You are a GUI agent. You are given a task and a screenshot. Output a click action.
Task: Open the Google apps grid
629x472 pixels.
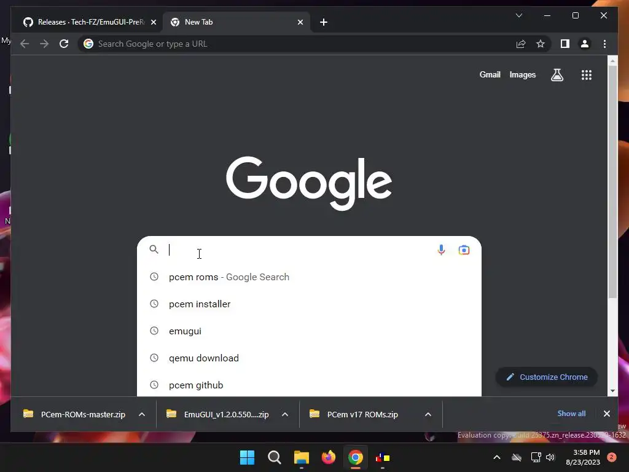click(x=587, y=74)
